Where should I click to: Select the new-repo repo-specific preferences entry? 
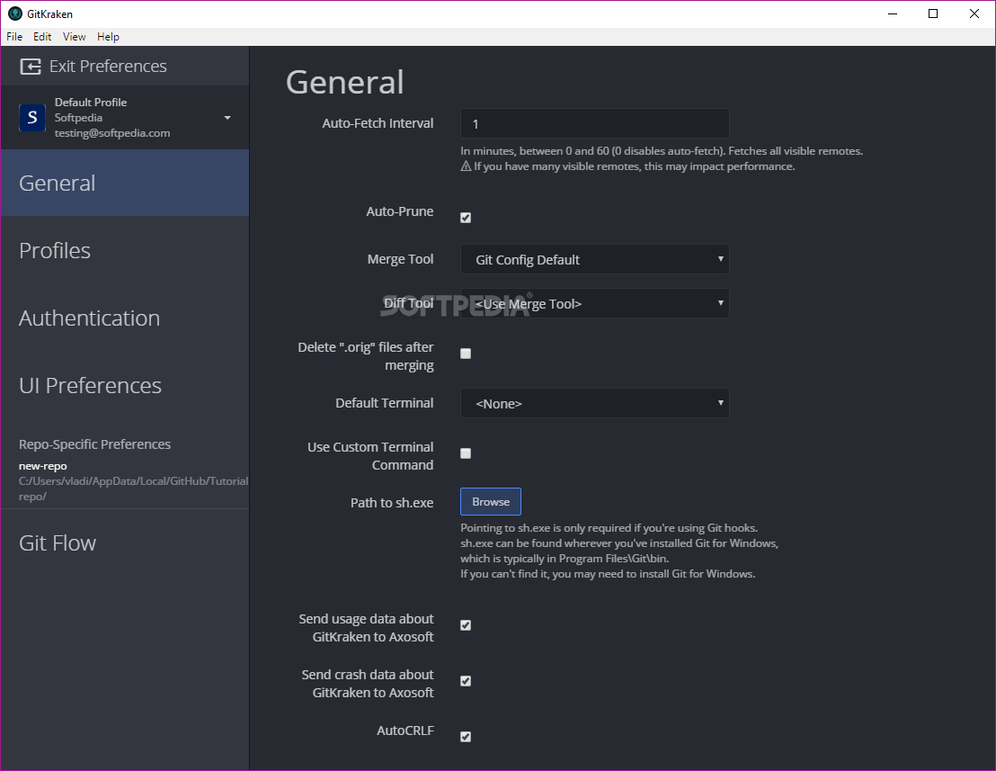click(42, 465)
